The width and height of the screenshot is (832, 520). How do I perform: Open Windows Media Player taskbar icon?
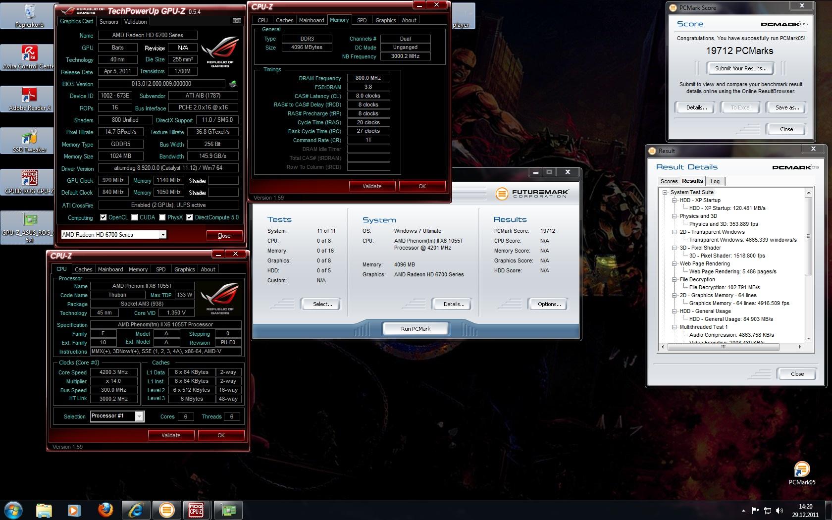point(74,510)
